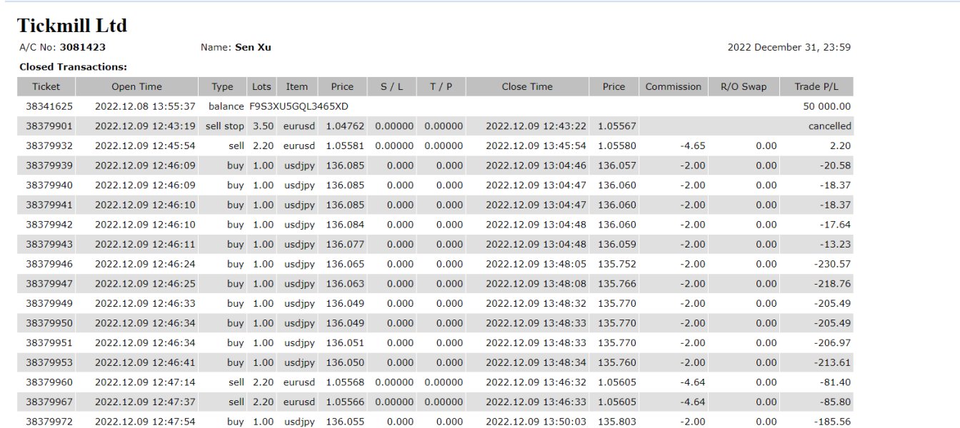
Task: Click open price 136.077
Action: coord(345,245)
